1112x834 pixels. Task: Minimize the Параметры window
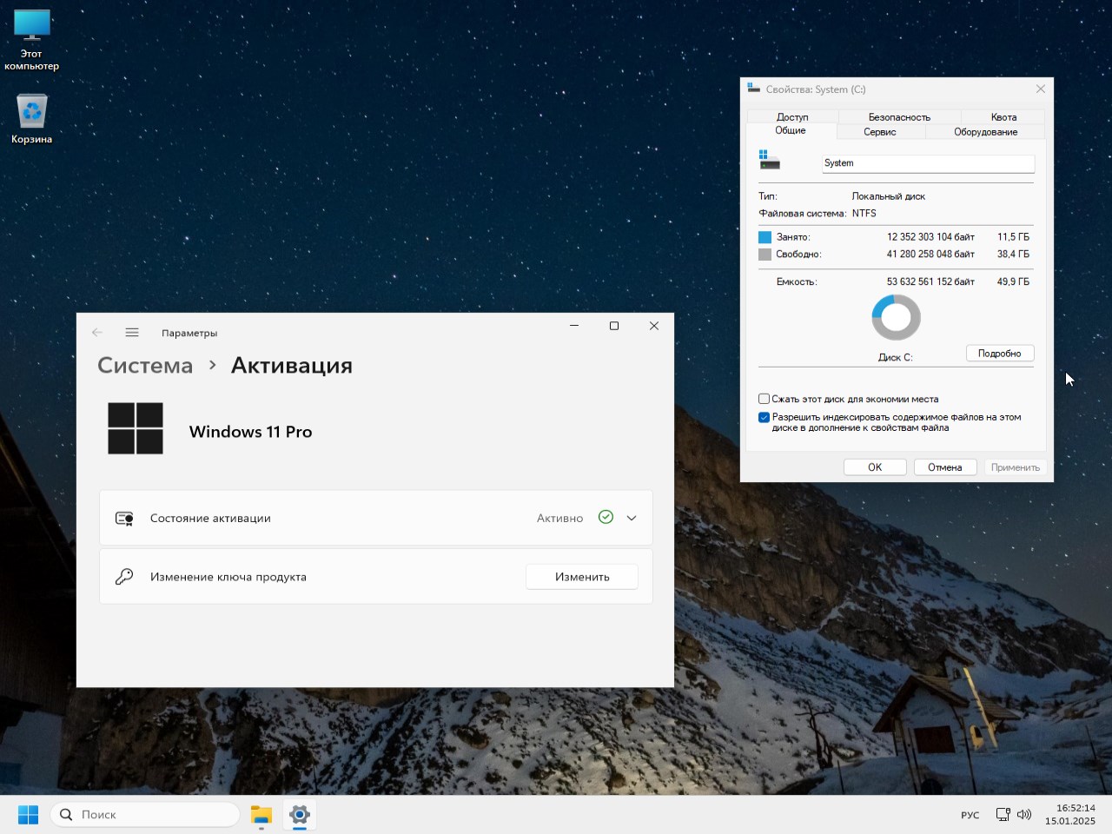click(x=574, y=326)
